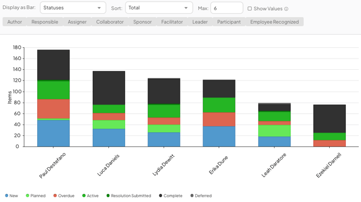Click Erika Dune's blue New bar segment
The image size is (361, 202).
click(x=219, y=136)
